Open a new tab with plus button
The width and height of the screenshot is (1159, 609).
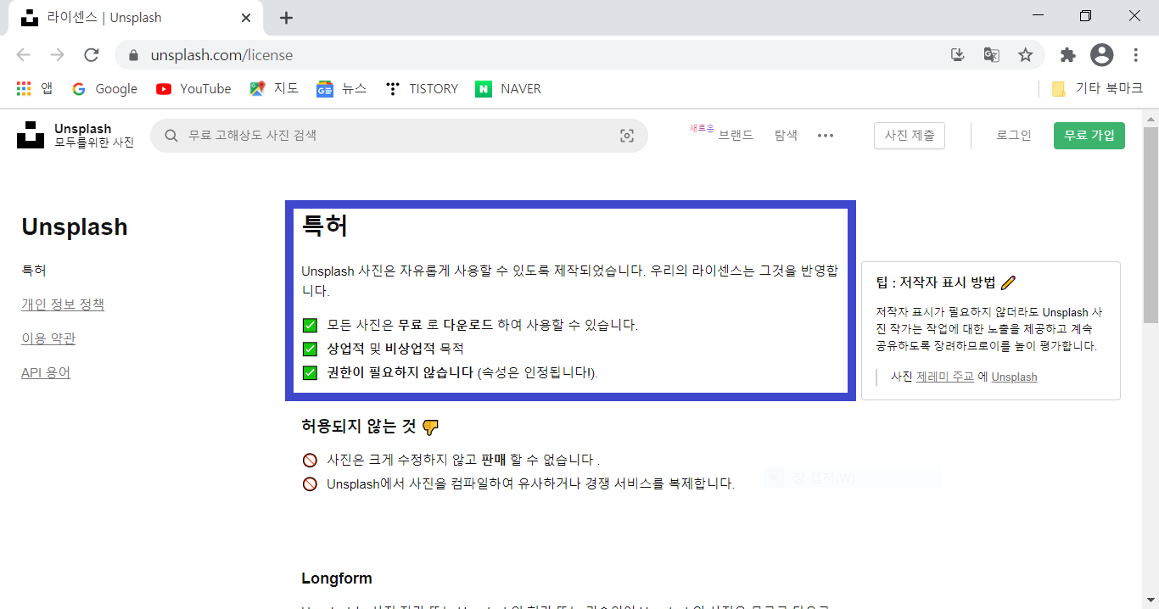pyautogui.click(x=286, y=18)
